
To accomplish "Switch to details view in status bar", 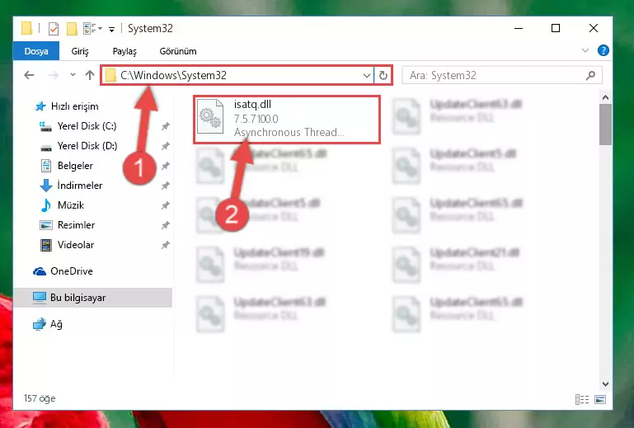I will coord(582,400).
